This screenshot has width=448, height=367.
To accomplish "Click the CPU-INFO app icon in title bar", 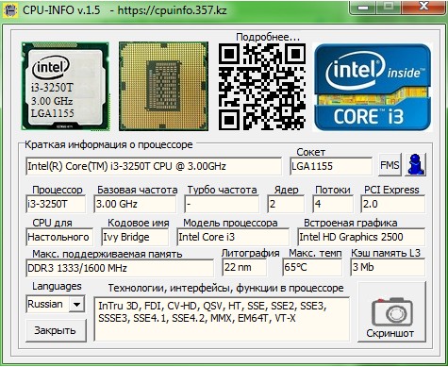I will click(10, 10).
